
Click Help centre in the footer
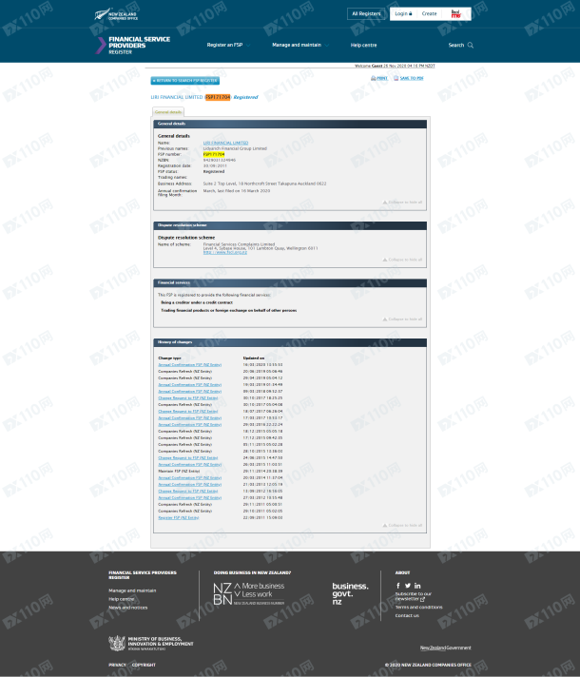click(x=122, y=599)
